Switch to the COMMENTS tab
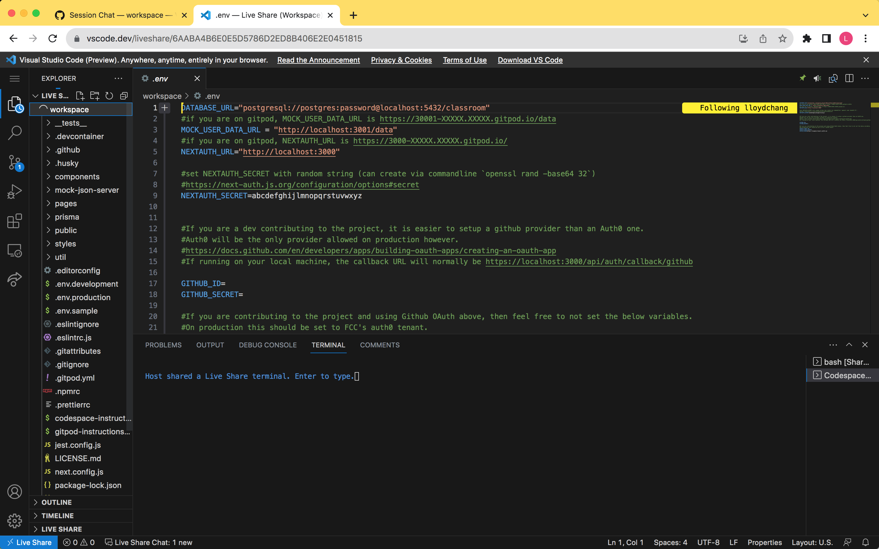Viewport: 879px width, 549px height. click(x=380, y=345)
